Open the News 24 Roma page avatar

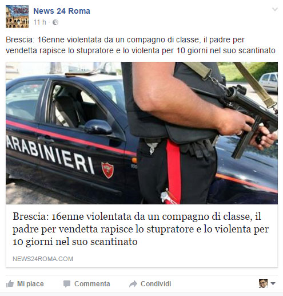pos(17,17)
